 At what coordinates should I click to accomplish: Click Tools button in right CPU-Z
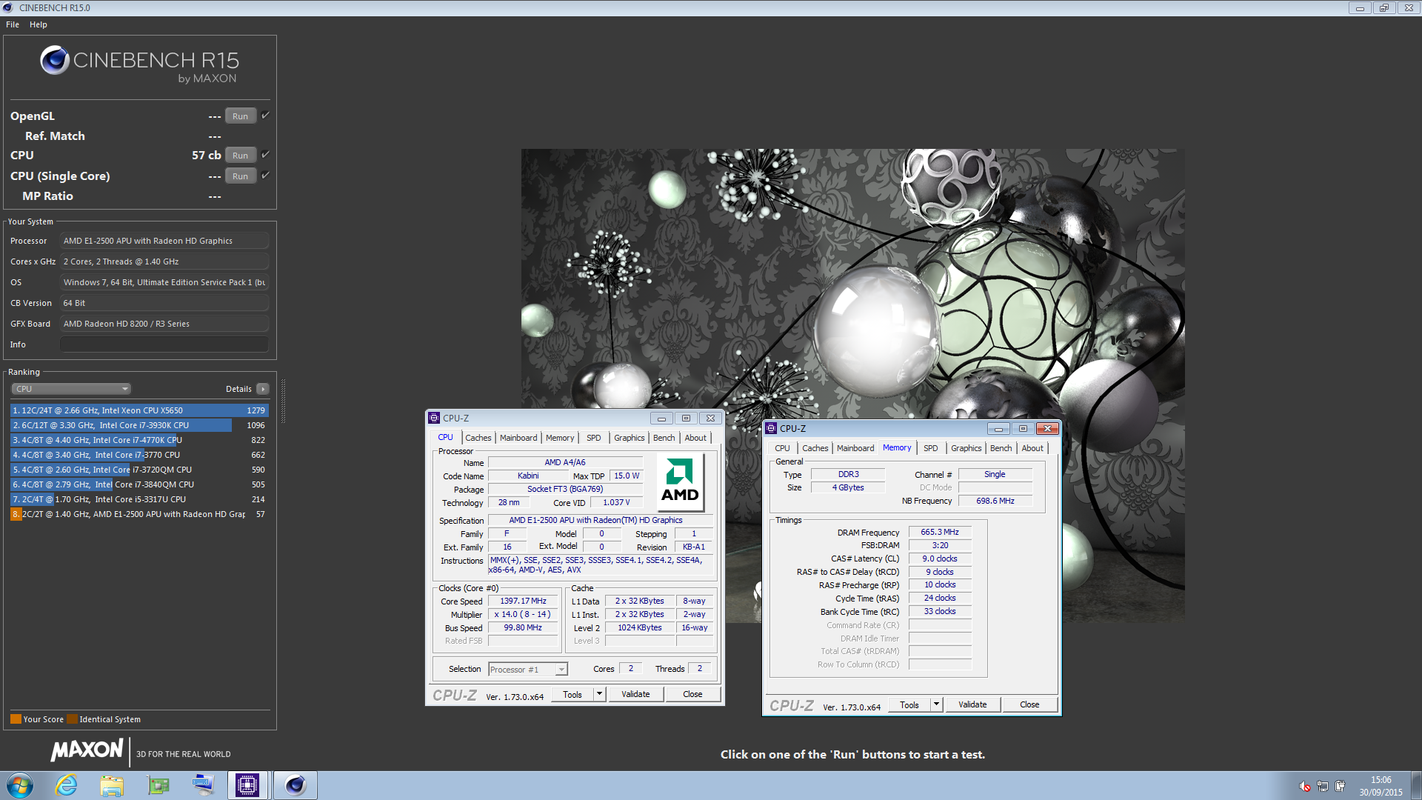coord(909,705)
